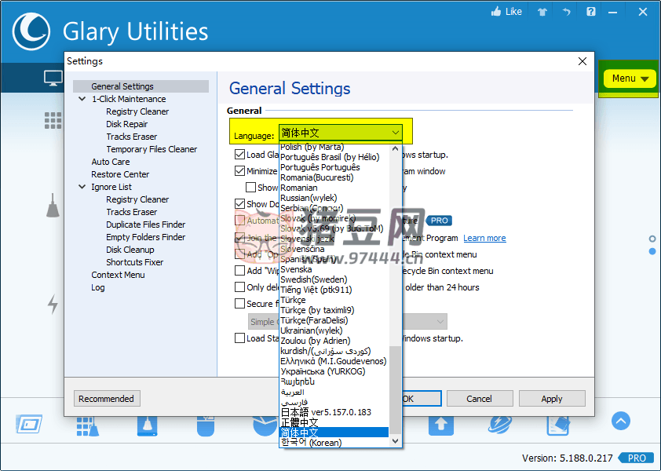Image resolution: width=661 pixels, height=471 pixels.
Task: Click the upload arrow icon in bottom toolbar
Action: [440, 424]
